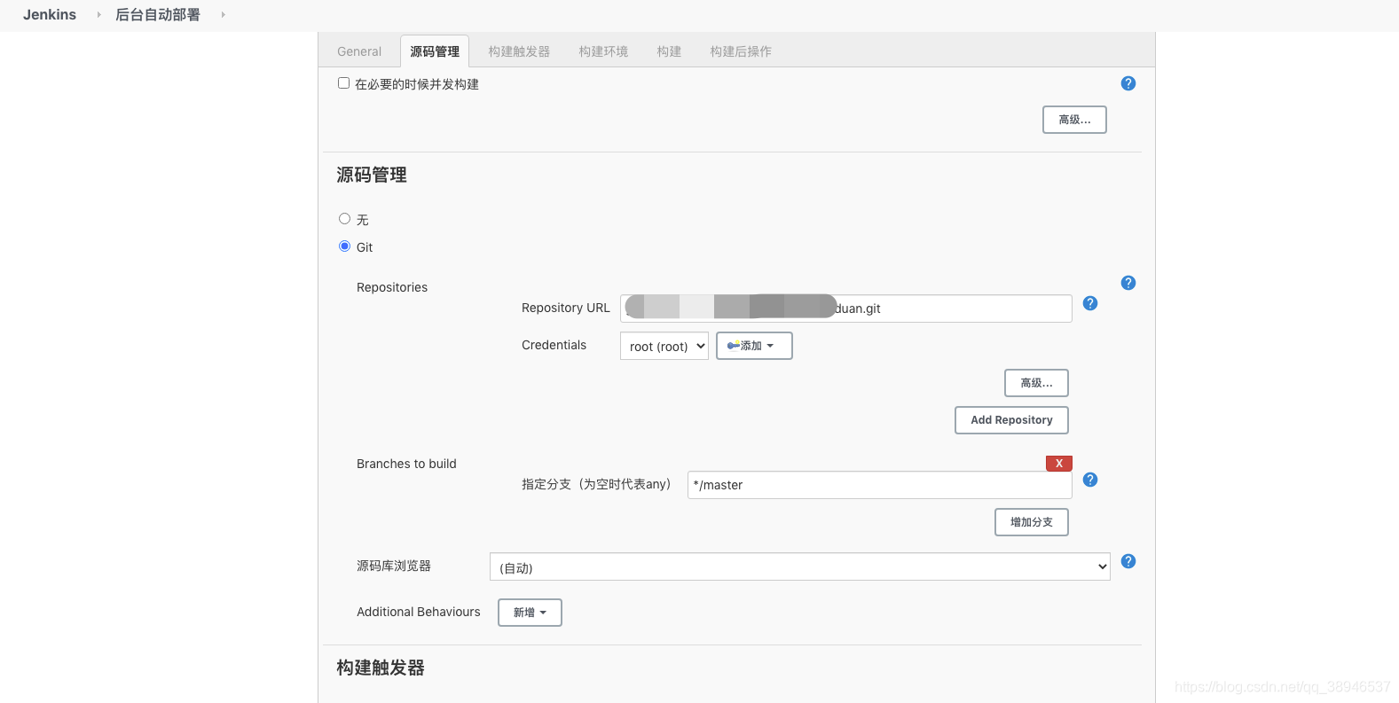The image size is (1399, 703).
Task: Switch to the 构建后操作 tab
Action: [741, 51]
